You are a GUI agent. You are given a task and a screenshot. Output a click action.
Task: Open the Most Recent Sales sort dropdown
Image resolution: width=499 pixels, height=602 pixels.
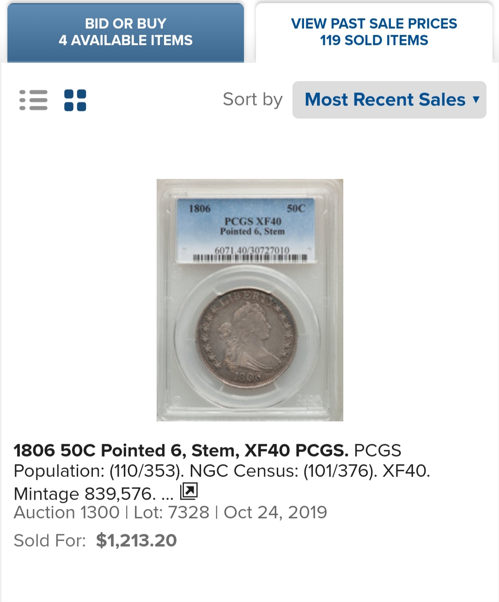389,100
